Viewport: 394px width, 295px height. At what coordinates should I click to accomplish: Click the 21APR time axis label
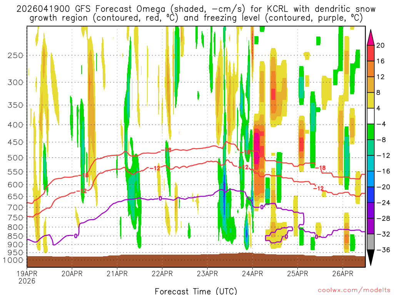point(117,273)
